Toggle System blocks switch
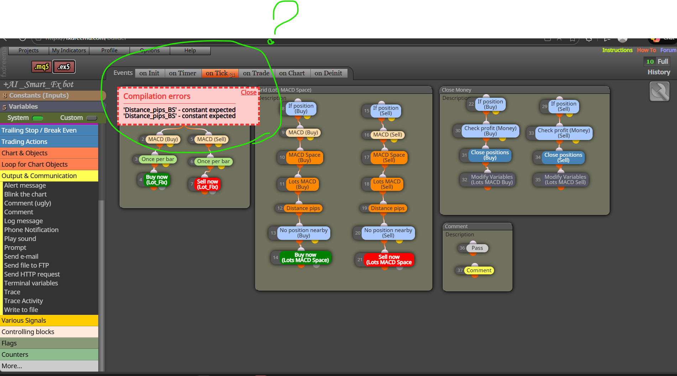Screen dimensions: 677x376 click(38, 118)
